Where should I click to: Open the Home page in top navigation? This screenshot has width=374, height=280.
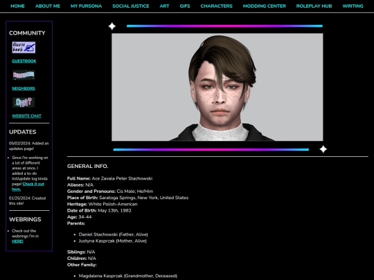tap(17, 6)
